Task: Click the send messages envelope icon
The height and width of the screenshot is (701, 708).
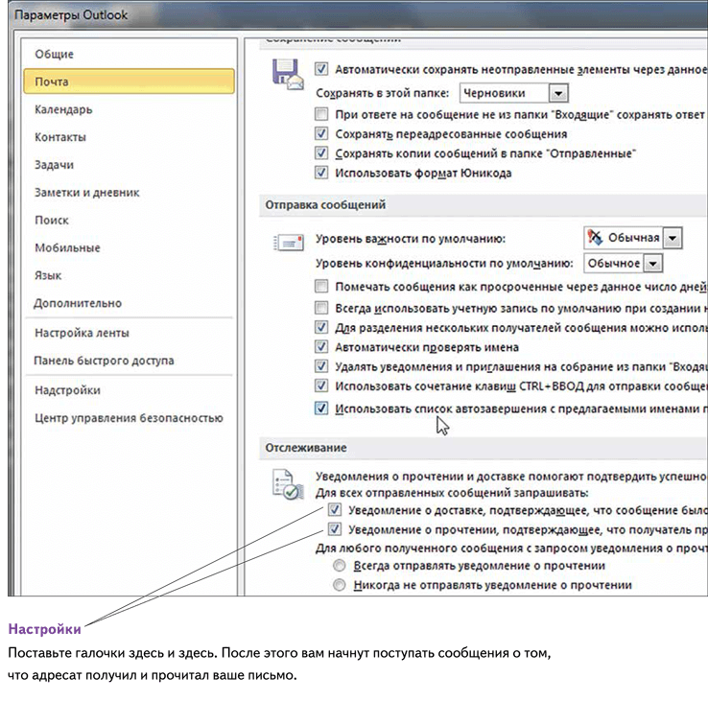Action: 288,243
